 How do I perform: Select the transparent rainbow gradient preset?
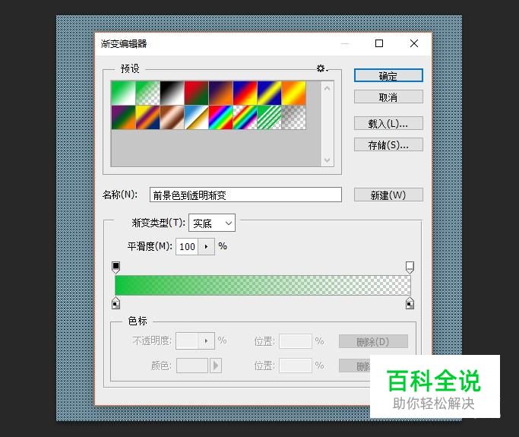pos(245,117)
